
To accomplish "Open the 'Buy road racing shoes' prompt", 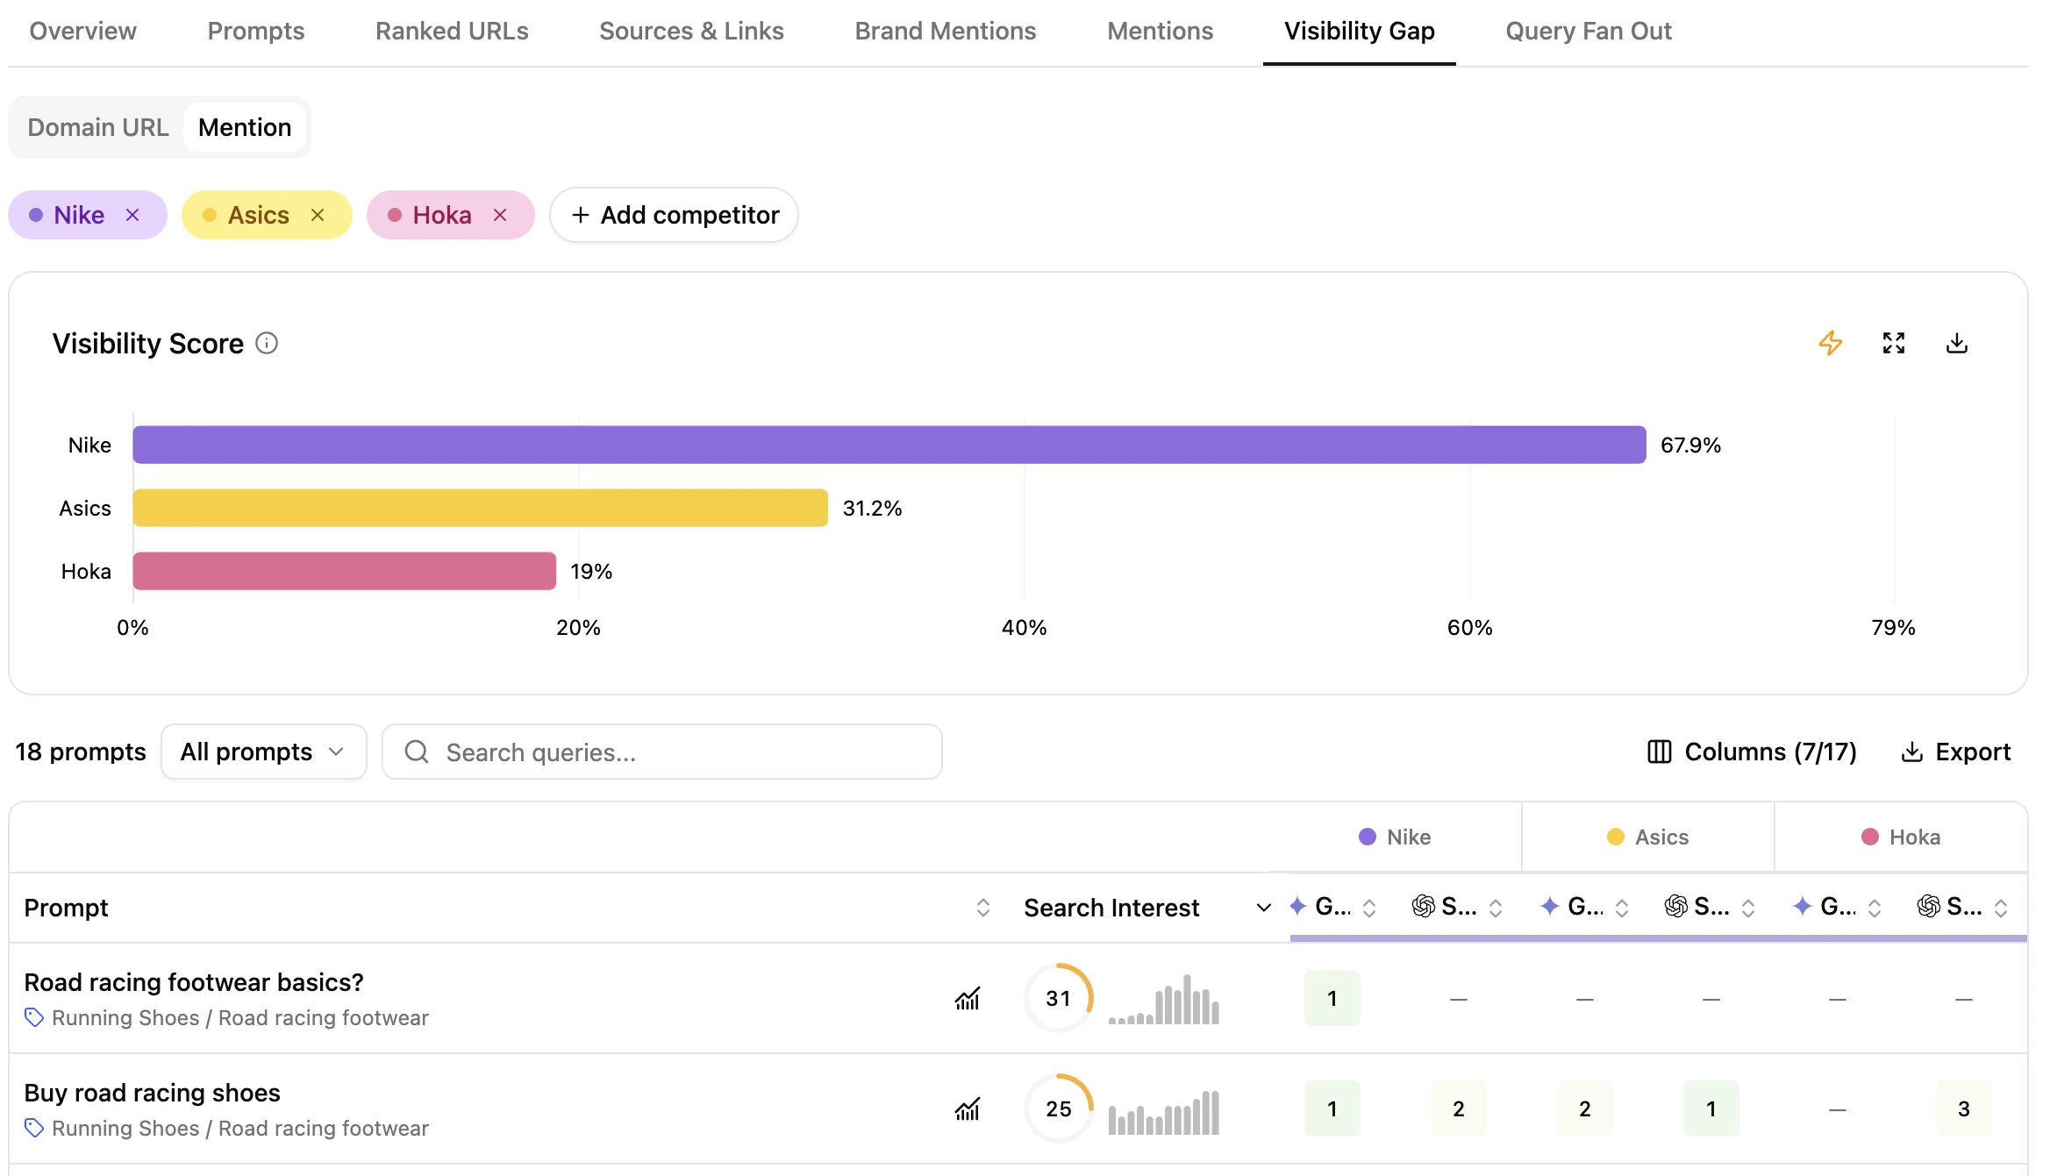I will coord(153,1093).
